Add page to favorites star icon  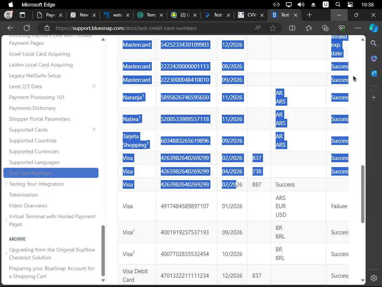pos(273,28)
